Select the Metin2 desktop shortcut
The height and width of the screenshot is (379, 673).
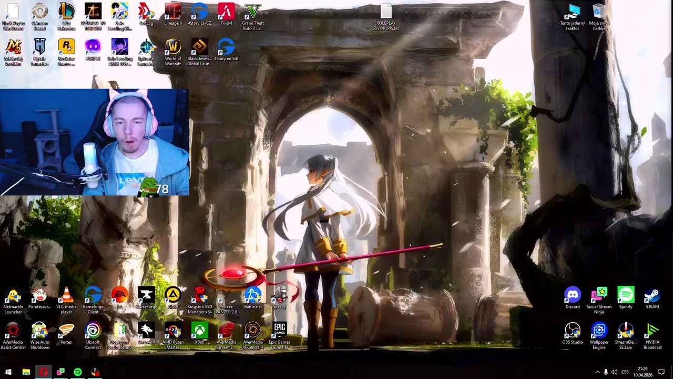click(13, 52)
